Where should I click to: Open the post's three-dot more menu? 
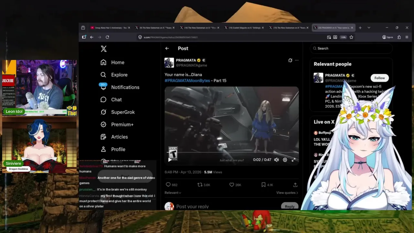click(x=297, y=60)
